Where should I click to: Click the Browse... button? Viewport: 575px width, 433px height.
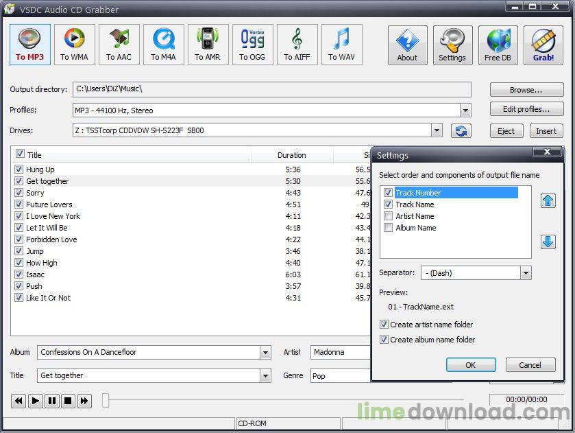pyautogui.click(x=526, y=90)
